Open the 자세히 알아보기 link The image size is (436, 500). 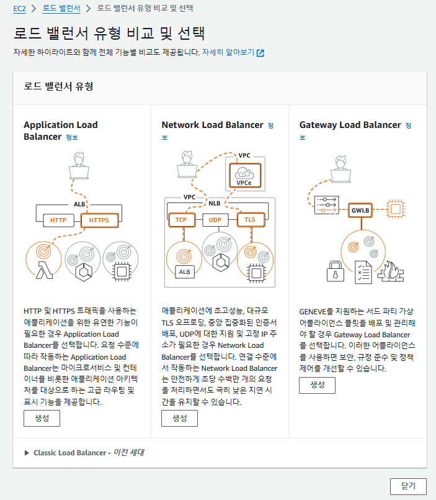click(x=228, y=52)
